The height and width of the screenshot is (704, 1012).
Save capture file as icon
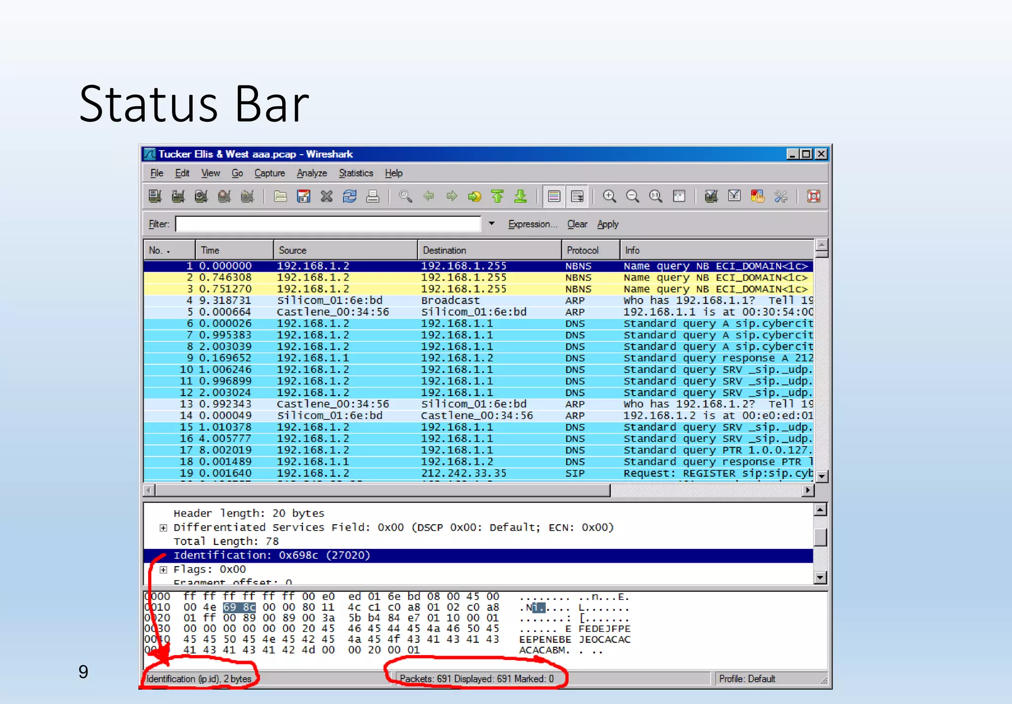point(303,196)
